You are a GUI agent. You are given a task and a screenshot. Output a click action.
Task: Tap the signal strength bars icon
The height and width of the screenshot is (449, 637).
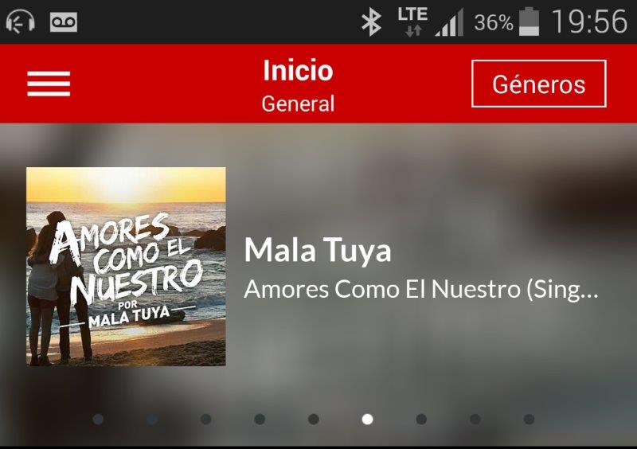[x=449, y=22]
